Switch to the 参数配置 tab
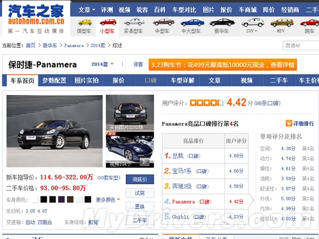Viewport: 319px width, 239px height. point(54,80)
